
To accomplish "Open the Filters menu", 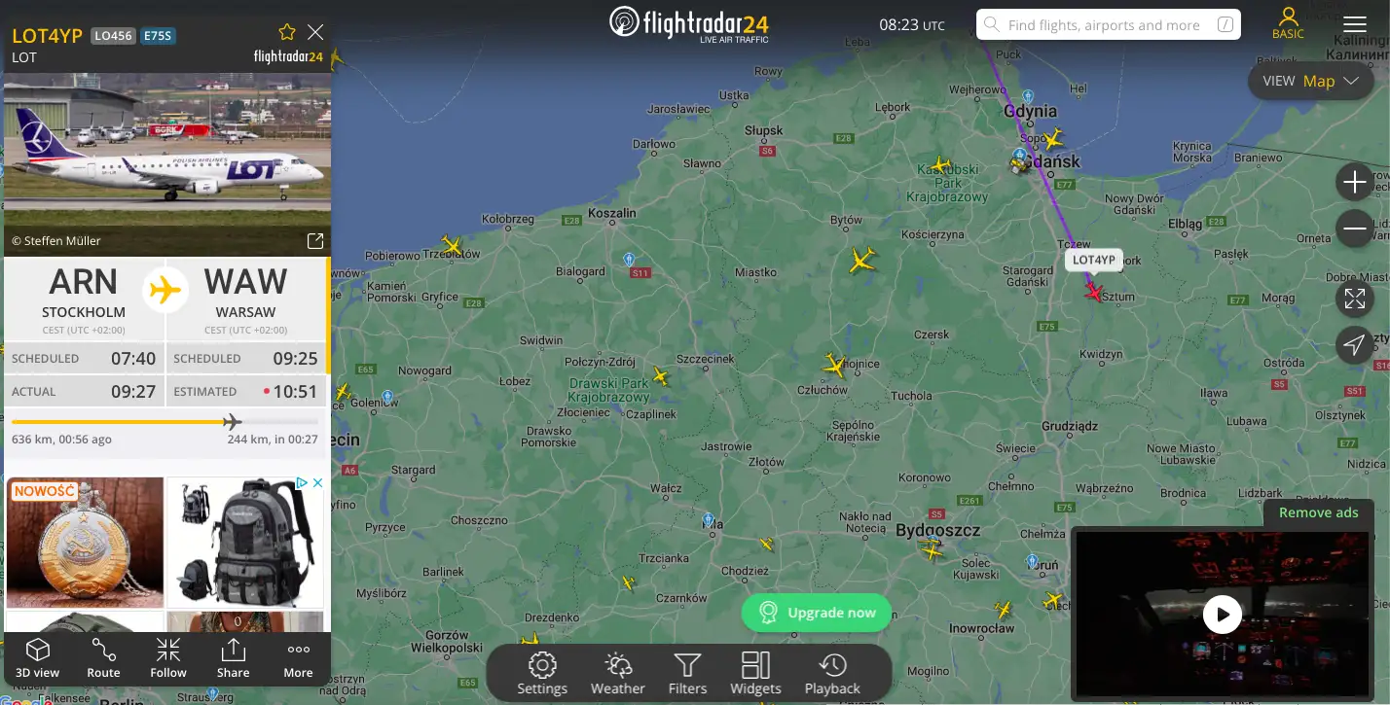I will point(687,674).
